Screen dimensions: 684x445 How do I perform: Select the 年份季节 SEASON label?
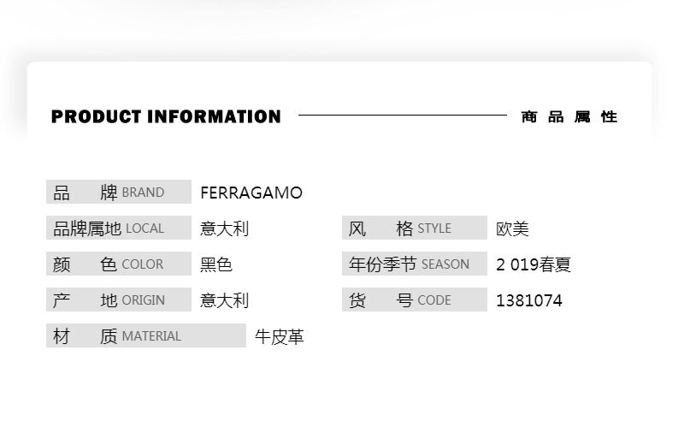click(414, 264)
